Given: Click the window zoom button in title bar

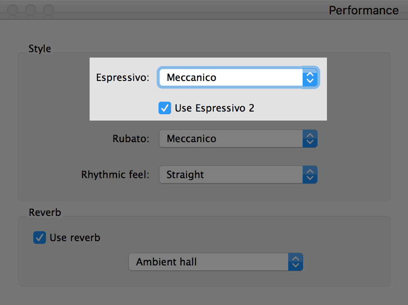Looking at the screenshot, I should (48, 10).
